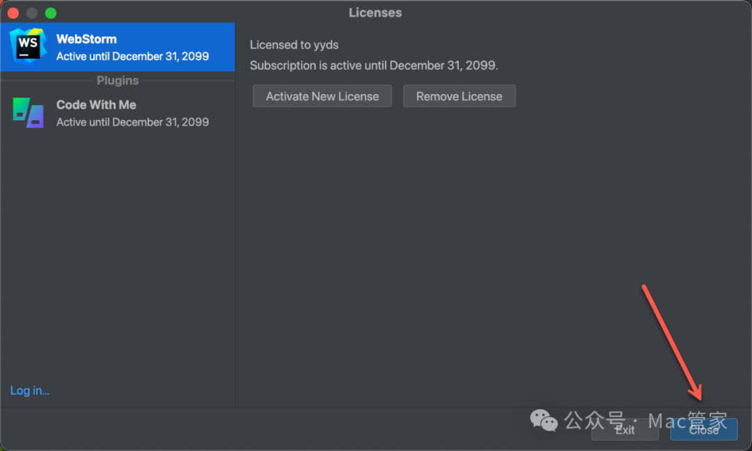
Task: Click the gray minimize window button
Action: pyautogui.click(x=32, y=13)
